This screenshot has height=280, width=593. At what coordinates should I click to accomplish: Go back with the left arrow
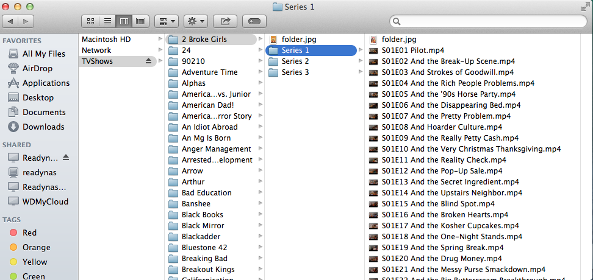coord(10,21)
